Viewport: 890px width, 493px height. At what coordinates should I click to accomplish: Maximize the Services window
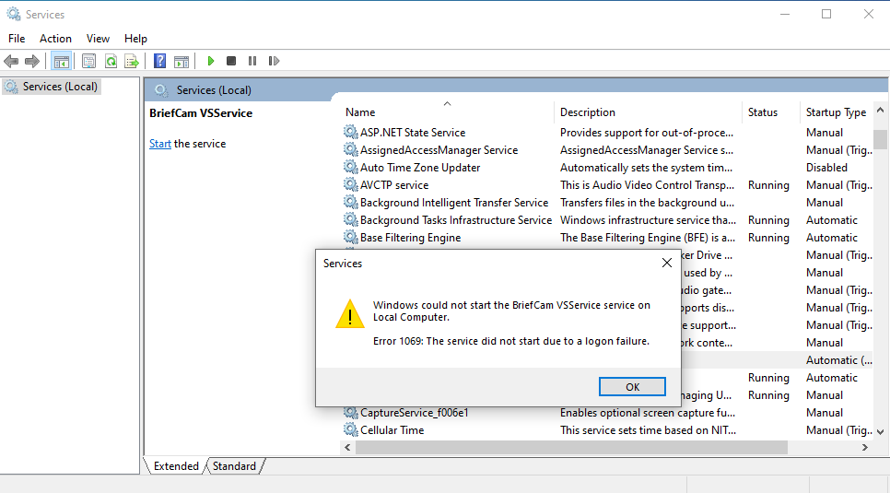pyautogui.click(x=826, y=14)
